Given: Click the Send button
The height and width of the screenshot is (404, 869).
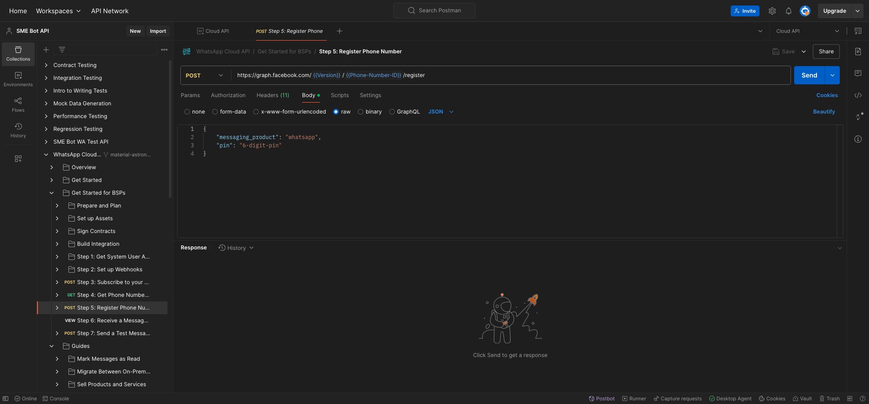Looking at the screenshot, I should pyautogui.click(x=809, y=75).
